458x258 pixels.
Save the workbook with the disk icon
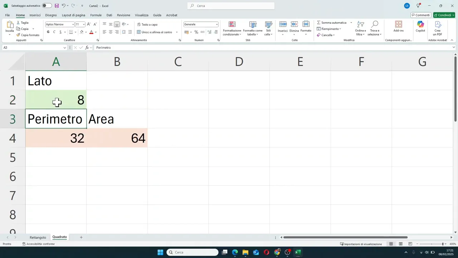pyautogui.click(x=57, y=6)
